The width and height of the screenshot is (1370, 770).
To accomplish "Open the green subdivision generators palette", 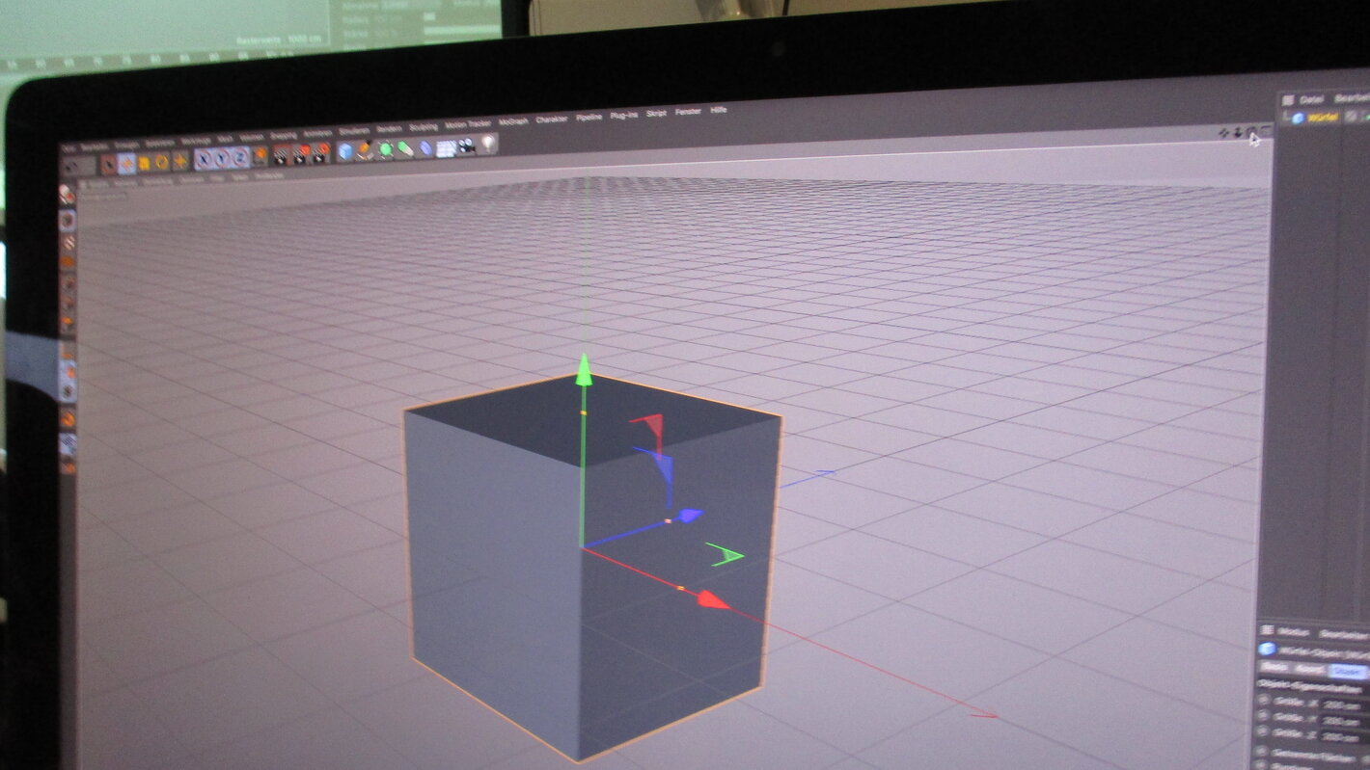I will 385,148.
